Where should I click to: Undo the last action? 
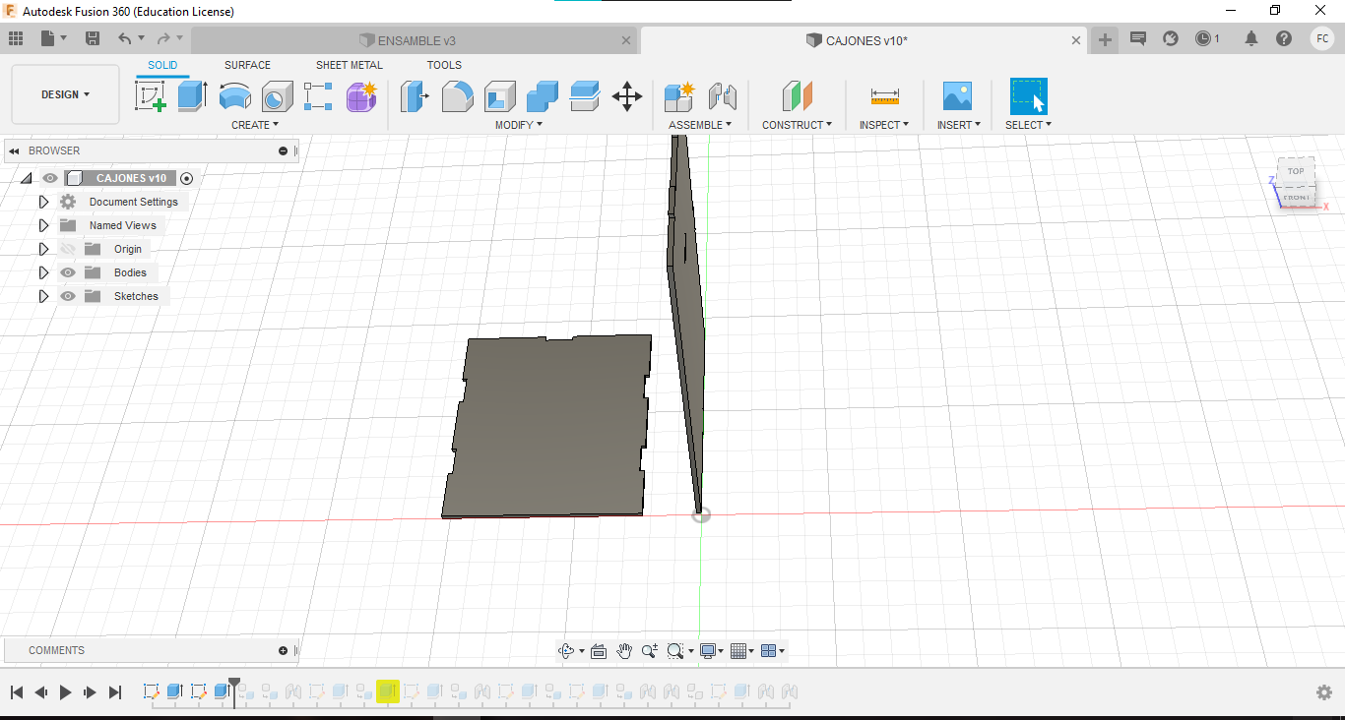124,38
